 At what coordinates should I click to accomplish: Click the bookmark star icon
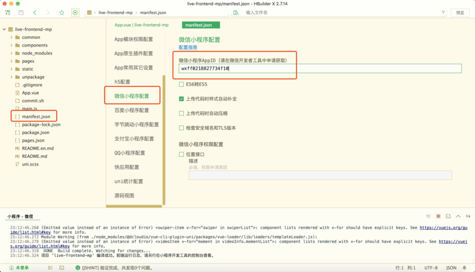click(62, 12)
